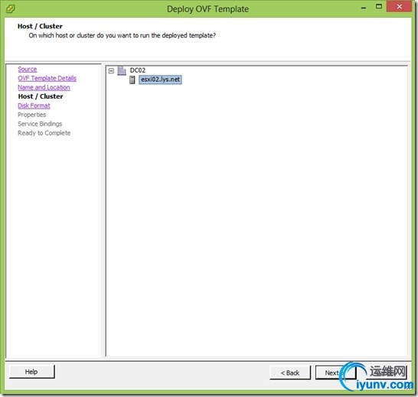This screenshot has height=397, width=418.
Task: Click the question text about deployed template
Action: [122, 35]
